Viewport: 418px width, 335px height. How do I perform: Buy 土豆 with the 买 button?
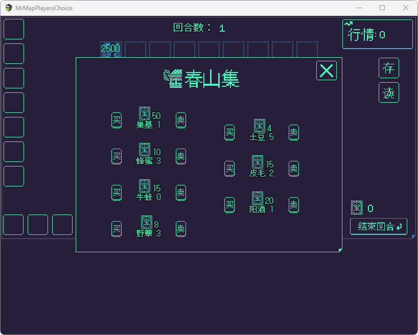(x=229, y=132)
